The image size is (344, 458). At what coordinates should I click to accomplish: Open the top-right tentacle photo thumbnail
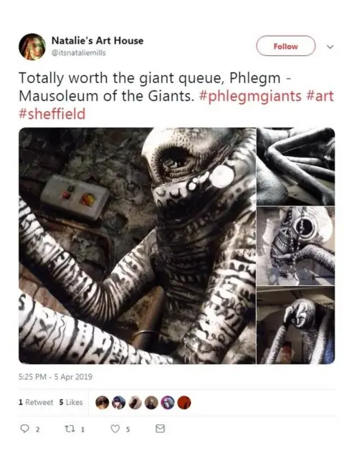[x=295, y=166]
